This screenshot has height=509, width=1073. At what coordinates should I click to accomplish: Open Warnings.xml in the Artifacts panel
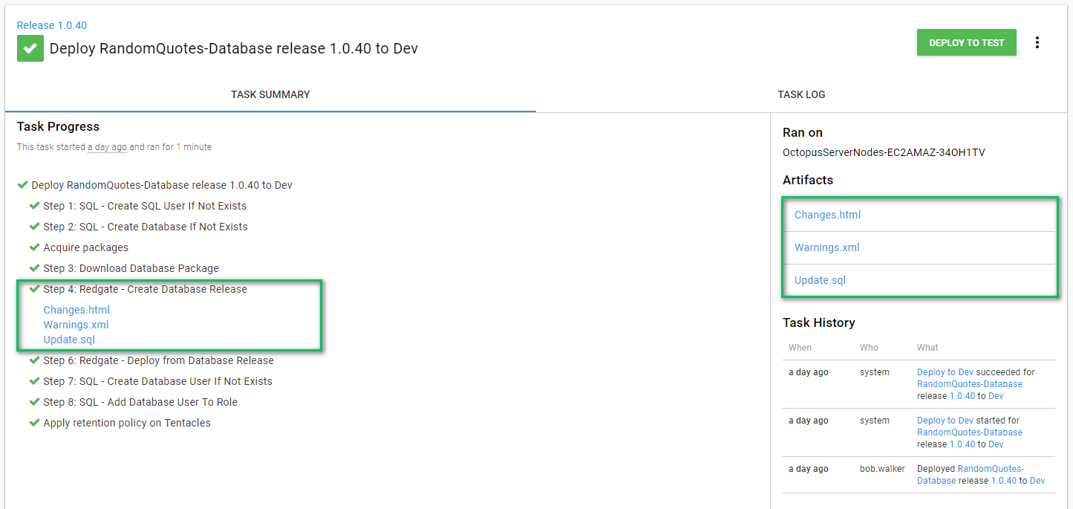[x=827, y=247]
